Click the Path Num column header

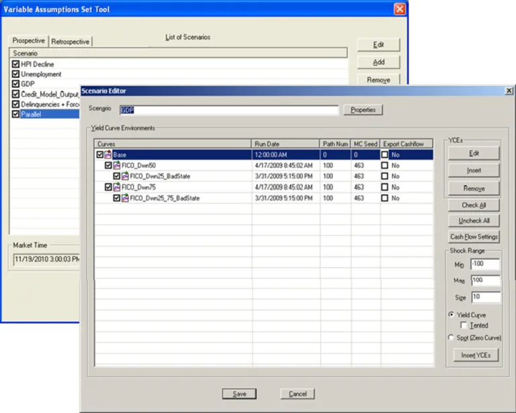pyautogui.click(x=335, y=144)
